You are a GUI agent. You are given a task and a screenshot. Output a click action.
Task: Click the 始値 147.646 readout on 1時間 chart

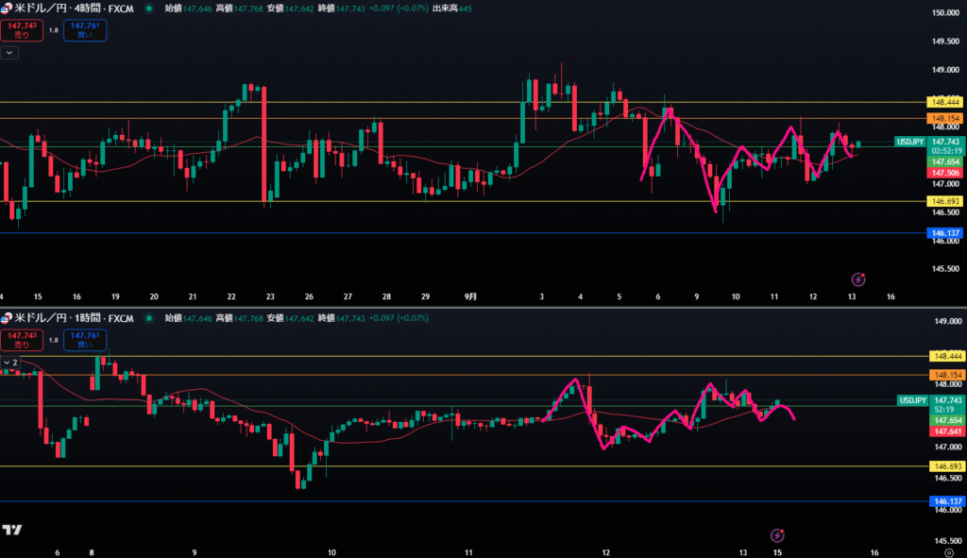click(x=189, y=318)
